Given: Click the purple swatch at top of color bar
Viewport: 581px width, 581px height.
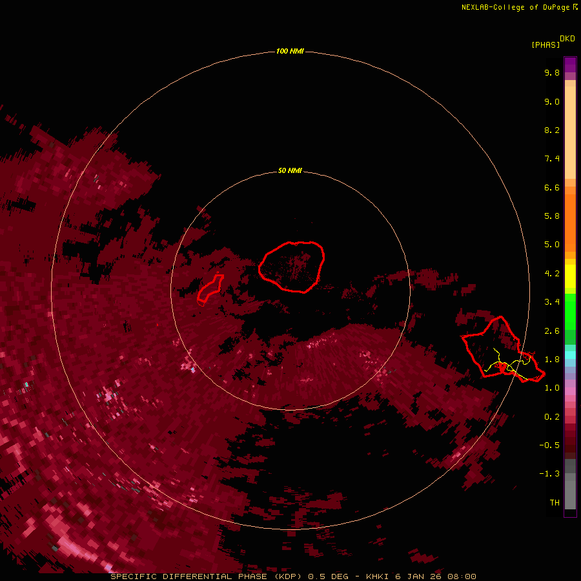Looking at the screenshot, I should tap(570, 65).
